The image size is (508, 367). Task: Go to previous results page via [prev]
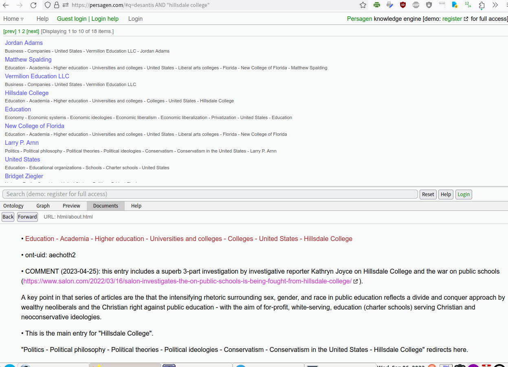tap(10, 31)
